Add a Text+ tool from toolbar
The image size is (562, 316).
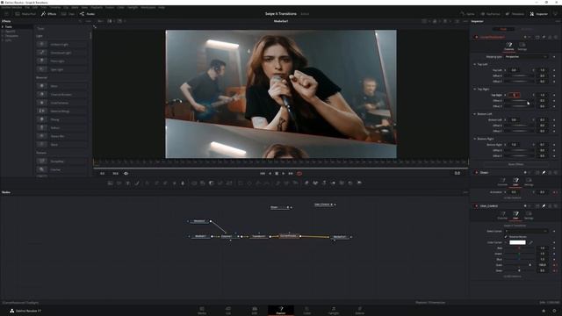coord(128,183)
